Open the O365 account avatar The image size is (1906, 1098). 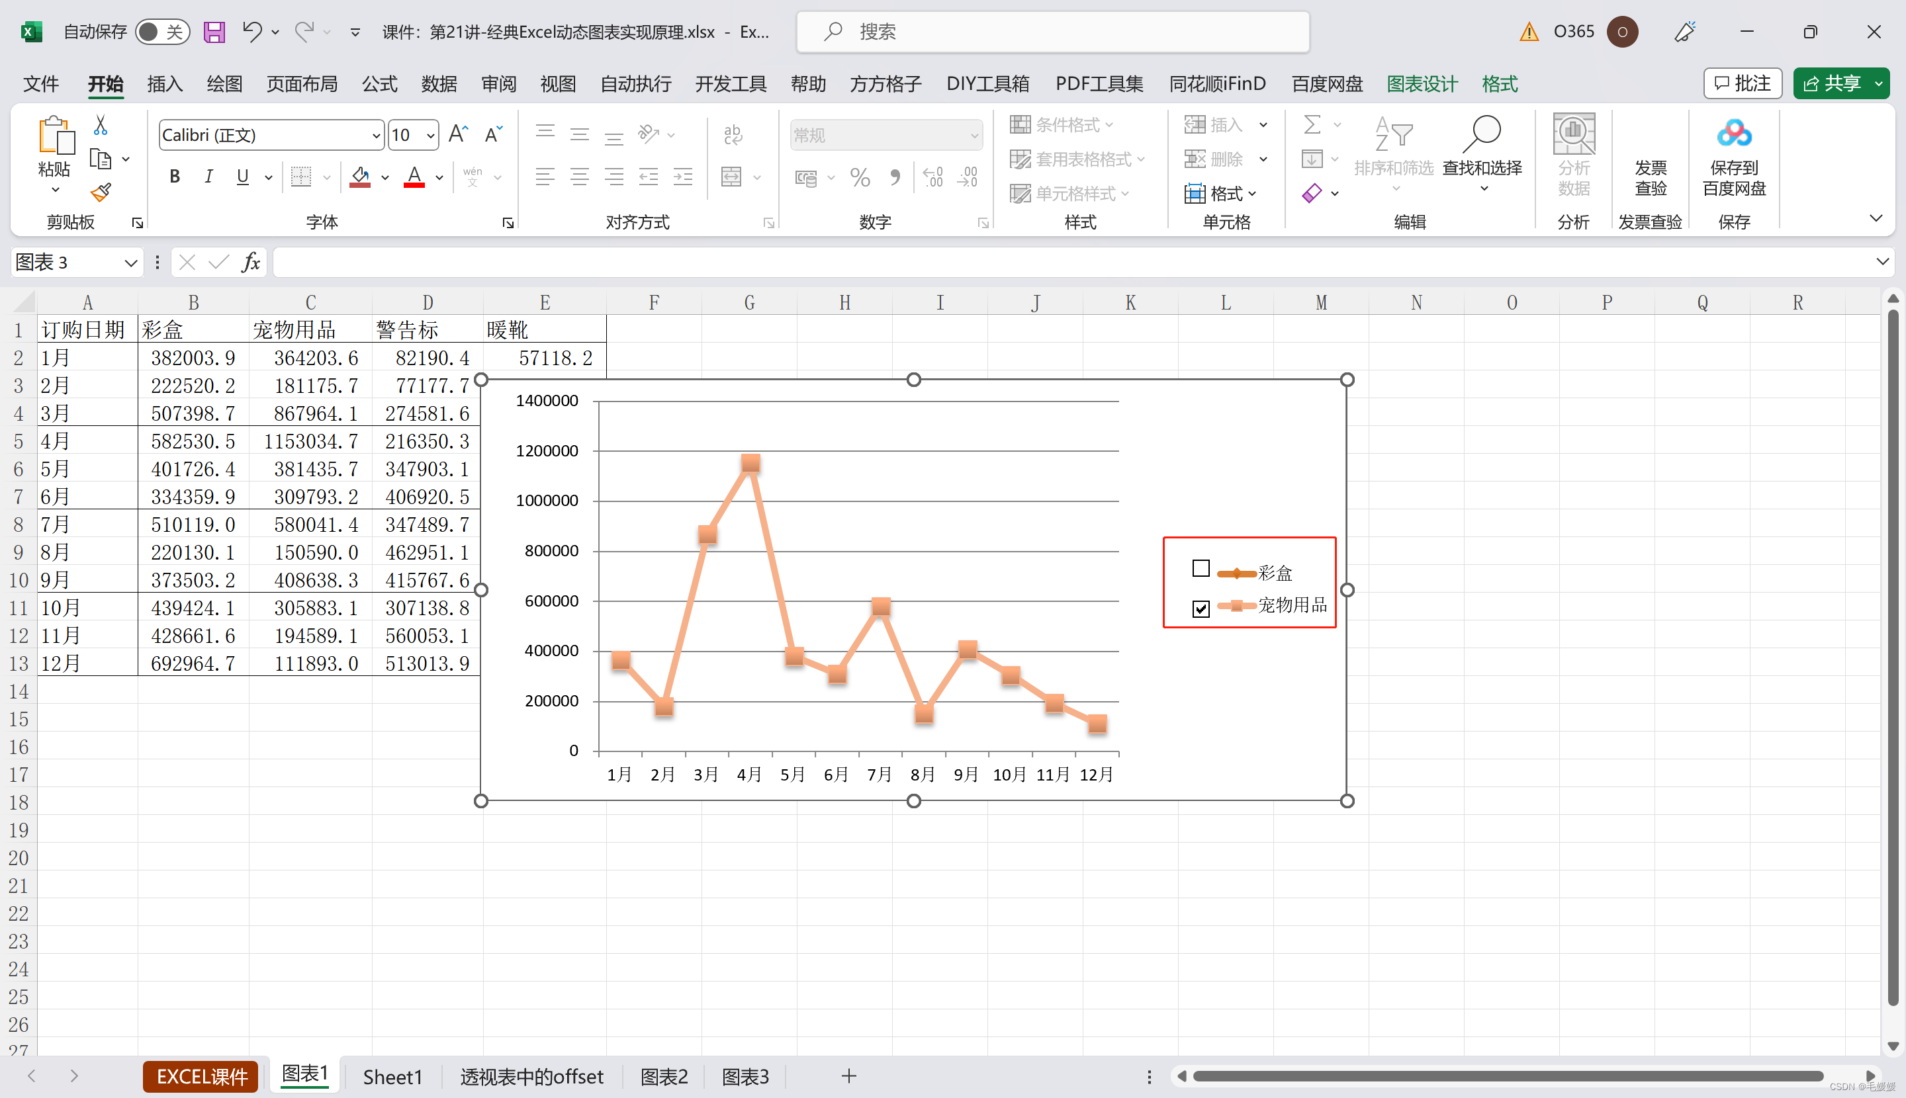coord(1621,32)
